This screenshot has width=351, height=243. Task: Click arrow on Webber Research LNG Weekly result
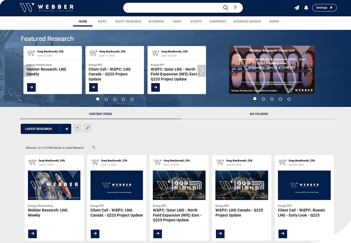pos(32,234)
